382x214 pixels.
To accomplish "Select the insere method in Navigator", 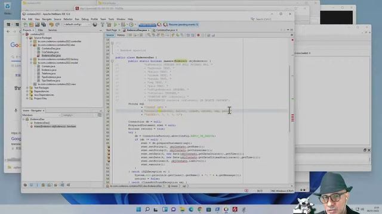I will coord(55,127).
